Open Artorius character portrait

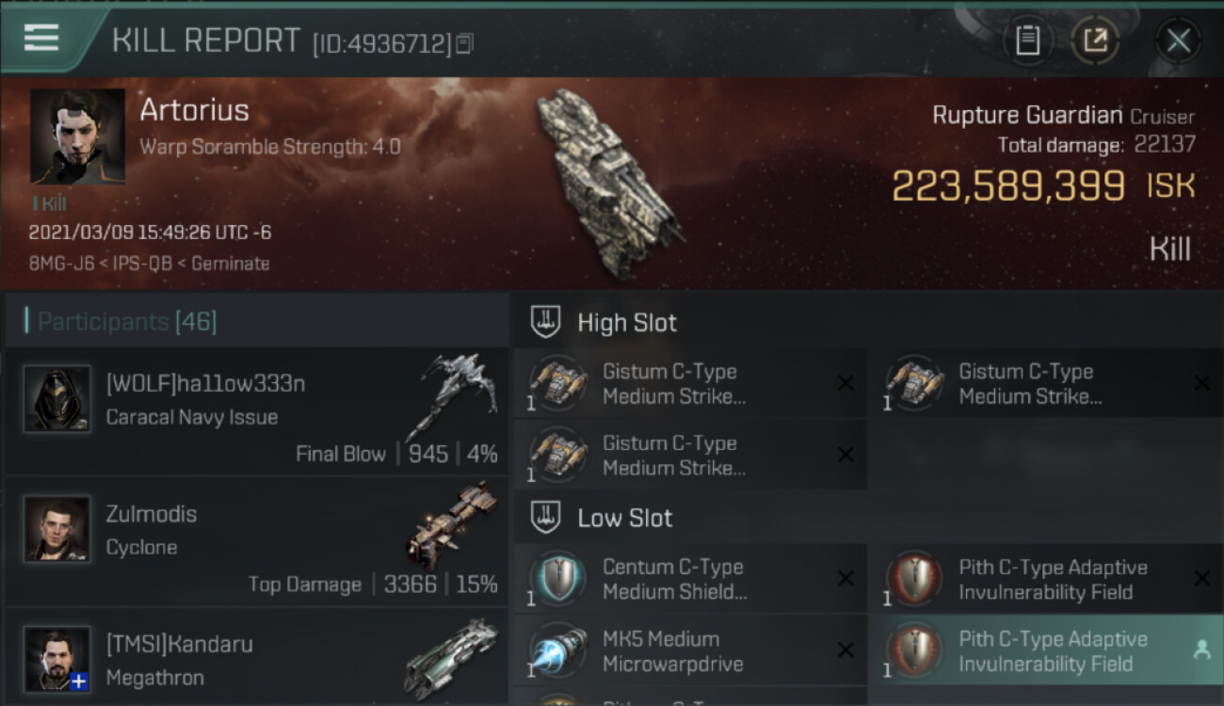coord(77,136)
